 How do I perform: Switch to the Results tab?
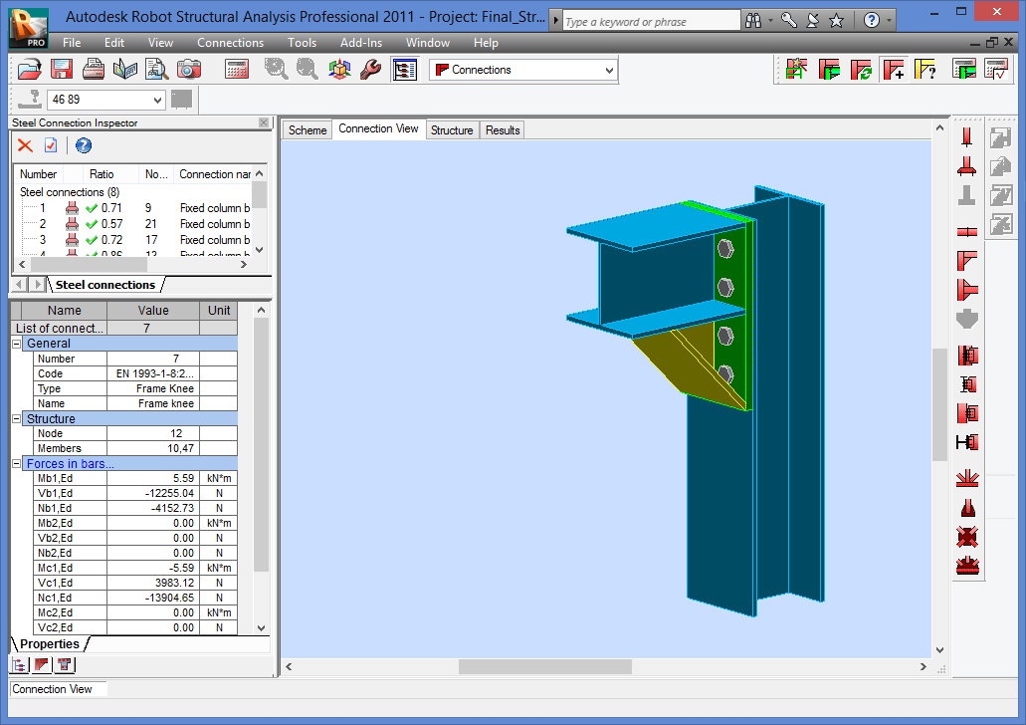503,130
